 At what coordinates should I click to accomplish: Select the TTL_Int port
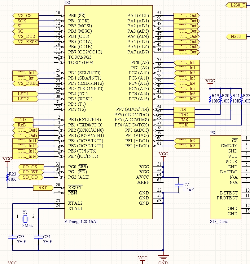[x=25, y=78]
